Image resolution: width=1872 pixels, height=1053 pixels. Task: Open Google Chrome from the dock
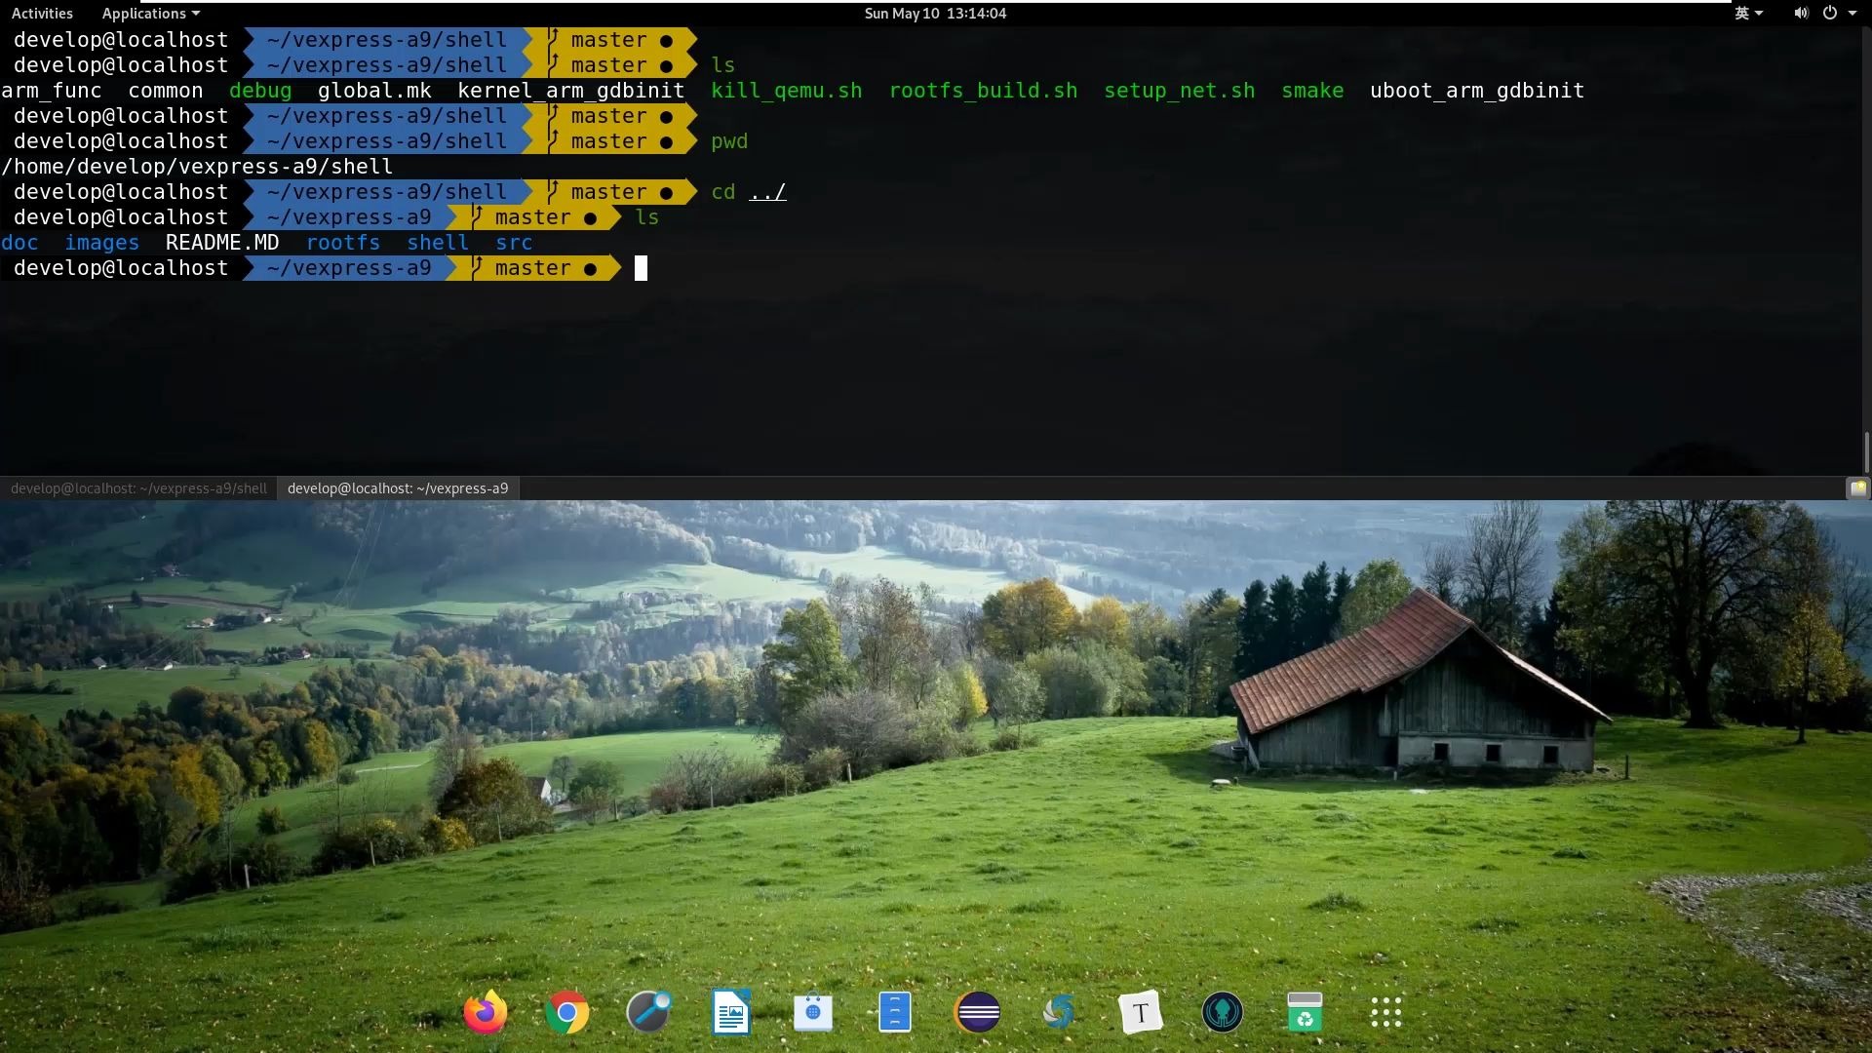pos(566,1011)
